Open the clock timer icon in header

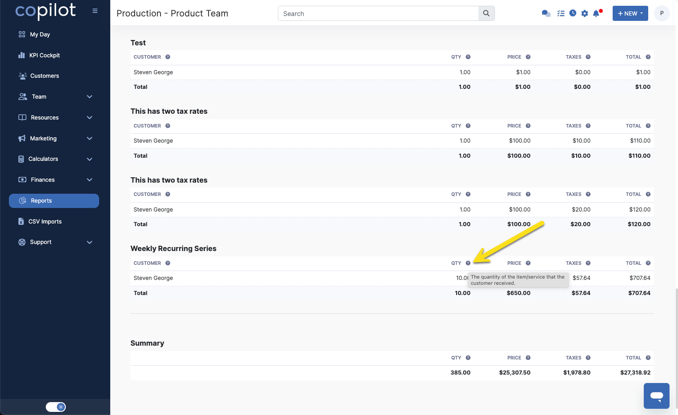coord(573,13)
